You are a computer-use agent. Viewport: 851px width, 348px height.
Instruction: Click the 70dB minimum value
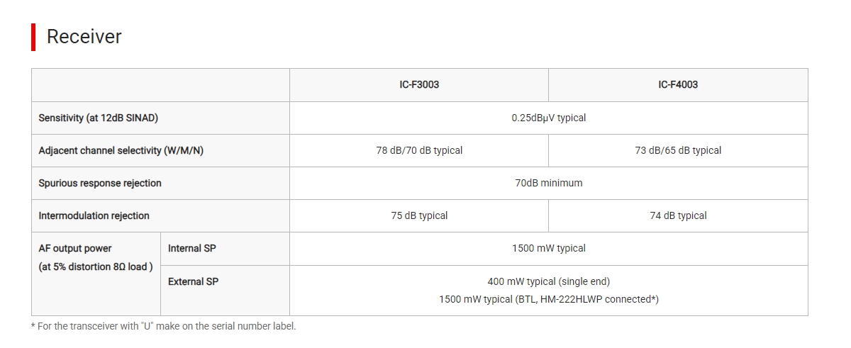click(x=548, y=183)
